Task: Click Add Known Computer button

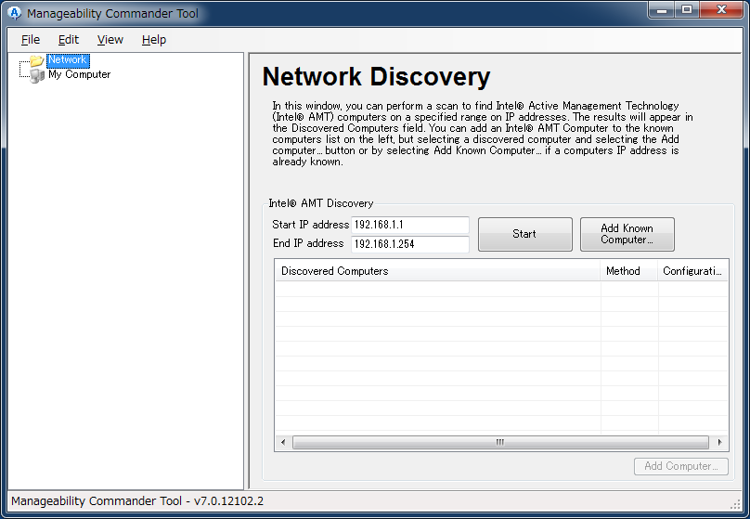Action: pyautogui.click(x=627, y=234)
